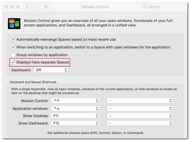Click the magnifying glass search icon

145,7
